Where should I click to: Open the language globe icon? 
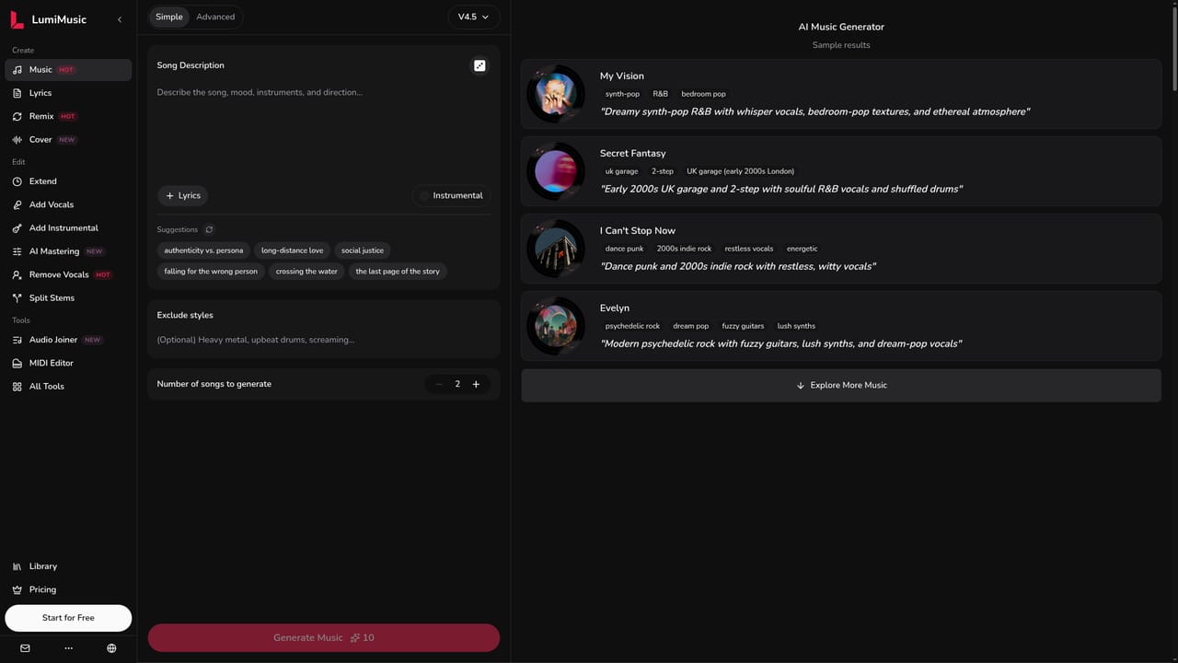pos(111,648)
